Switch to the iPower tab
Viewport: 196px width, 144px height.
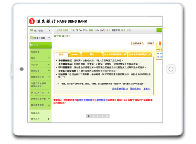74,55
